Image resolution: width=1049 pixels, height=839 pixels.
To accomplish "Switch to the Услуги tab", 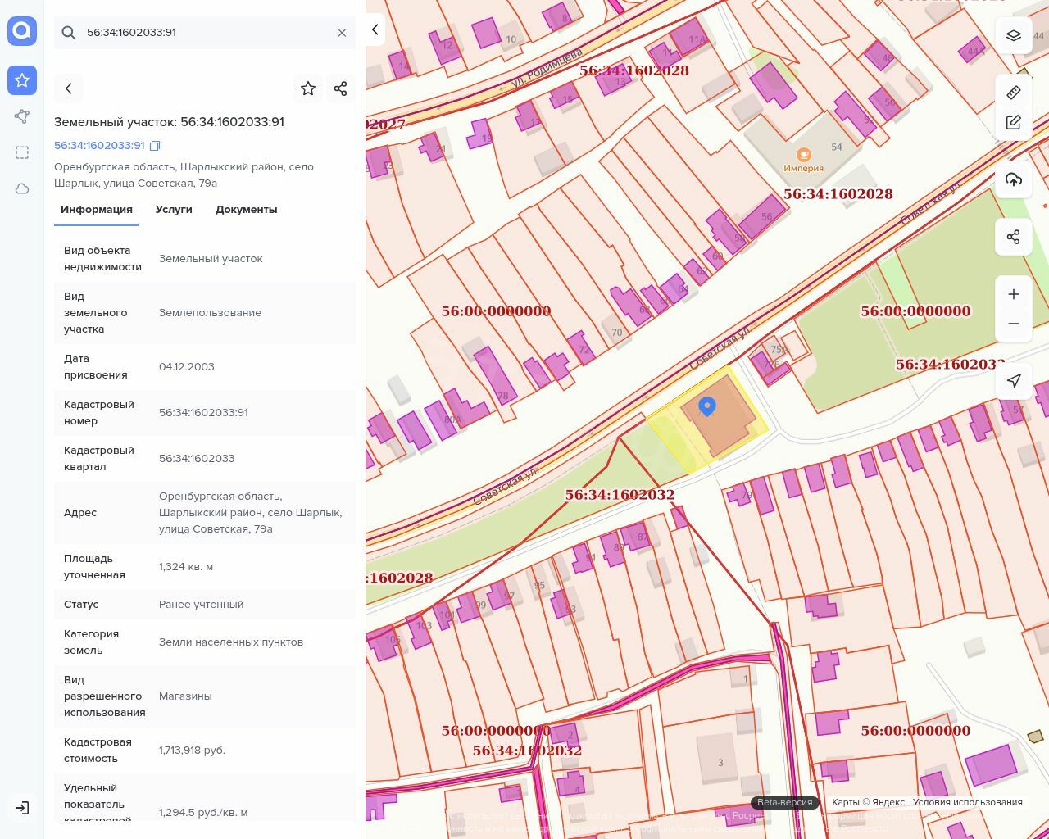I will click(174, 210).
